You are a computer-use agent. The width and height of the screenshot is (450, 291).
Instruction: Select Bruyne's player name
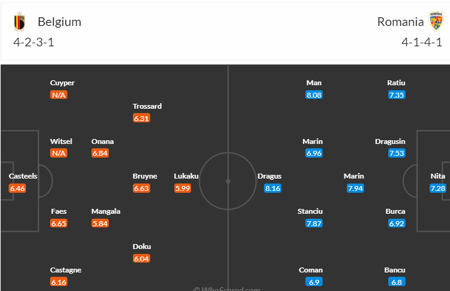[145, 176]
